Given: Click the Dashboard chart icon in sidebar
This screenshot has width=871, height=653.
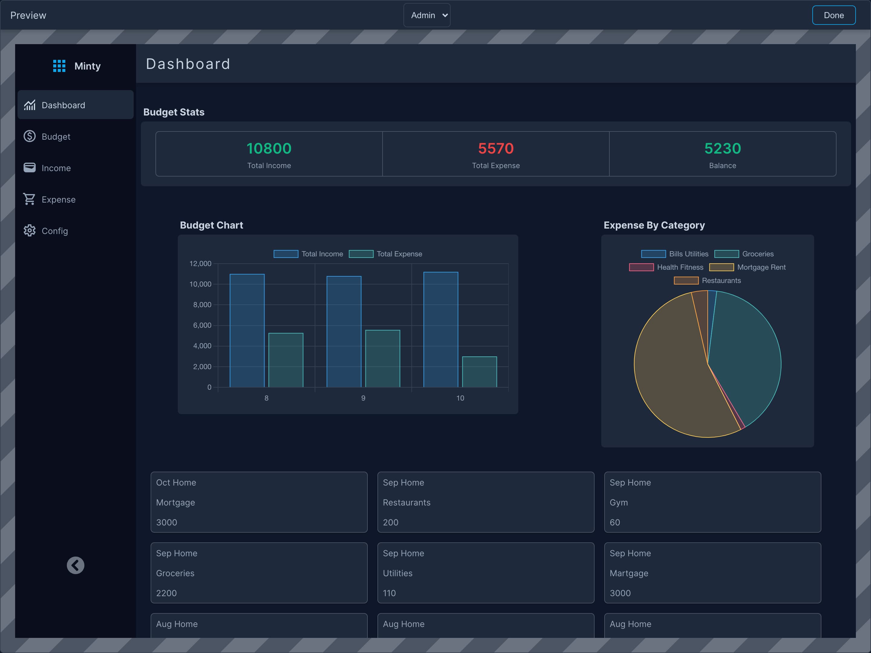Looking at the screenshot, I should click(30, 105).
